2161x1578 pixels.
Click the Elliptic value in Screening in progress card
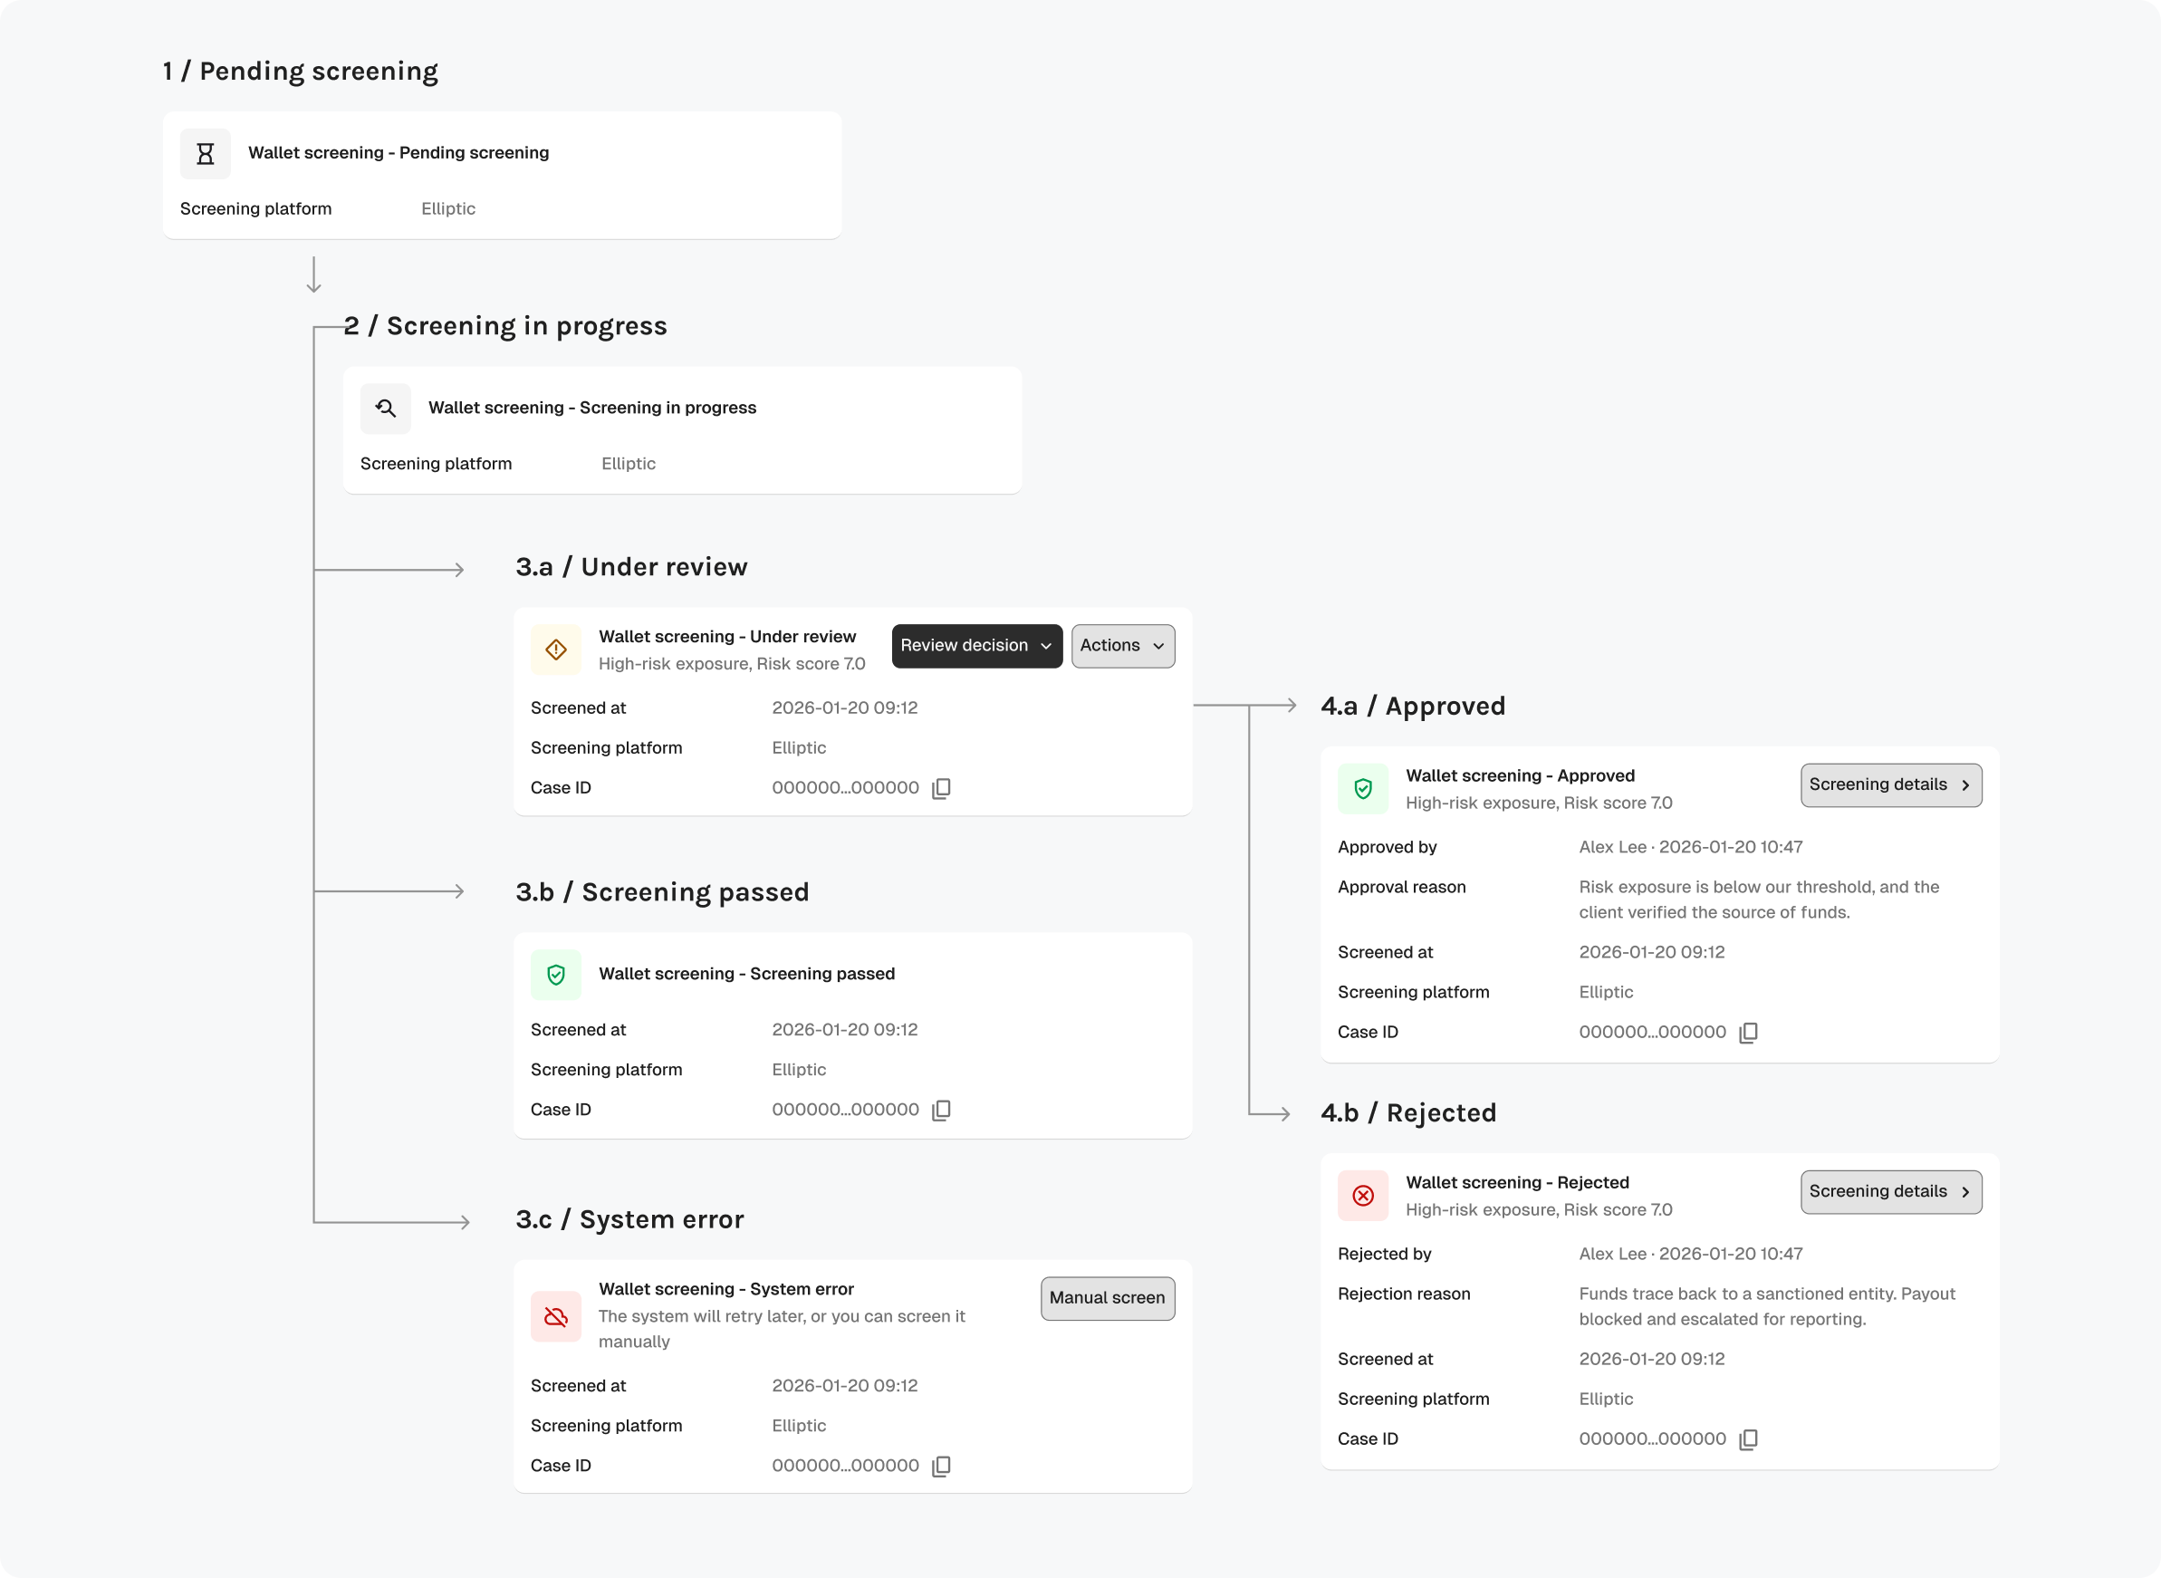(x=629, y=464)
